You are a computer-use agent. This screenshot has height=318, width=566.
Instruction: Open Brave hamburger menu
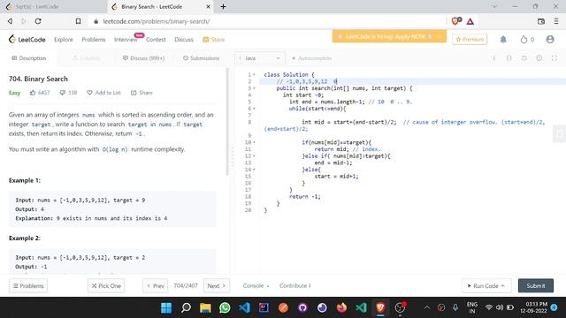coord(556,21)
